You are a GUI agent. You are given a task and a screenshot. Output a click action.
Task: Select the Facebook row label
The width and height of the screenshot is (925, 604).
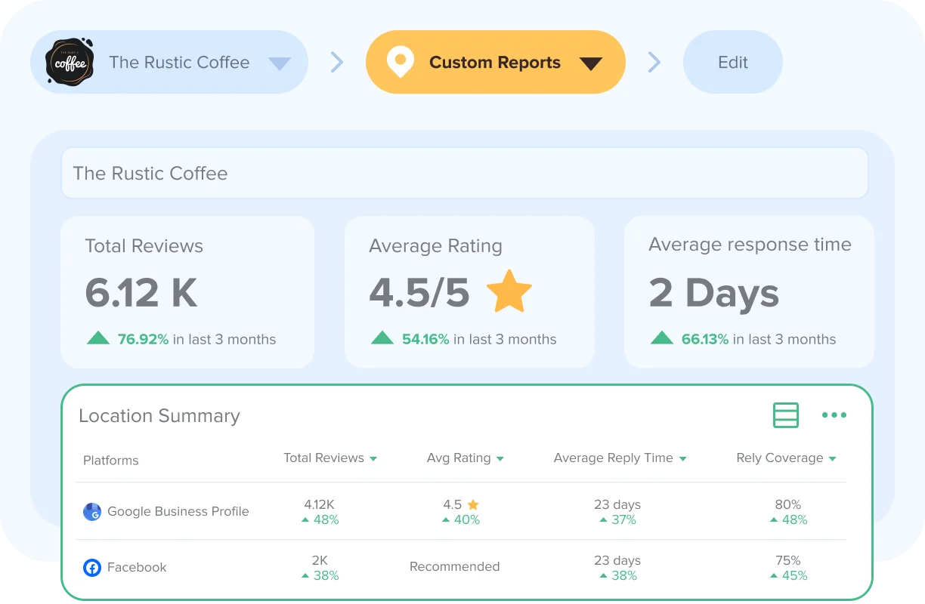point(137,568)
